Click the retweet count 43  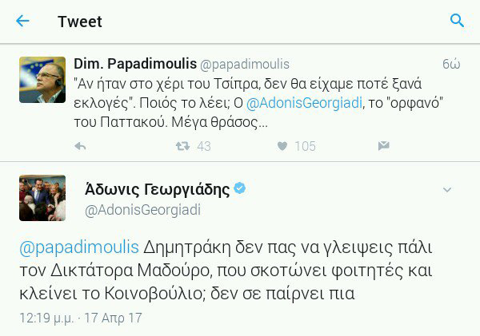click(x=203, y=146)
